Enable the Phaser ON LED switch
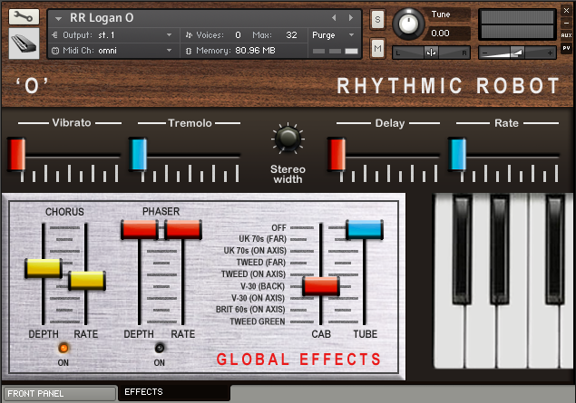The height and width of the screenshot is (403, 576). 160,348
